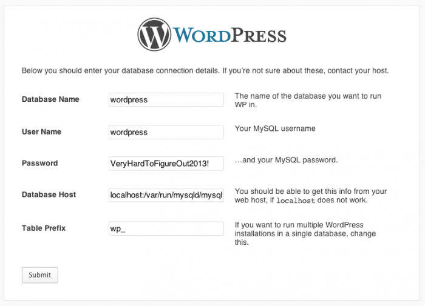Screen dimensions: 425x306
Task: Submit the database connection form
Action: click(x=40, y=275)
